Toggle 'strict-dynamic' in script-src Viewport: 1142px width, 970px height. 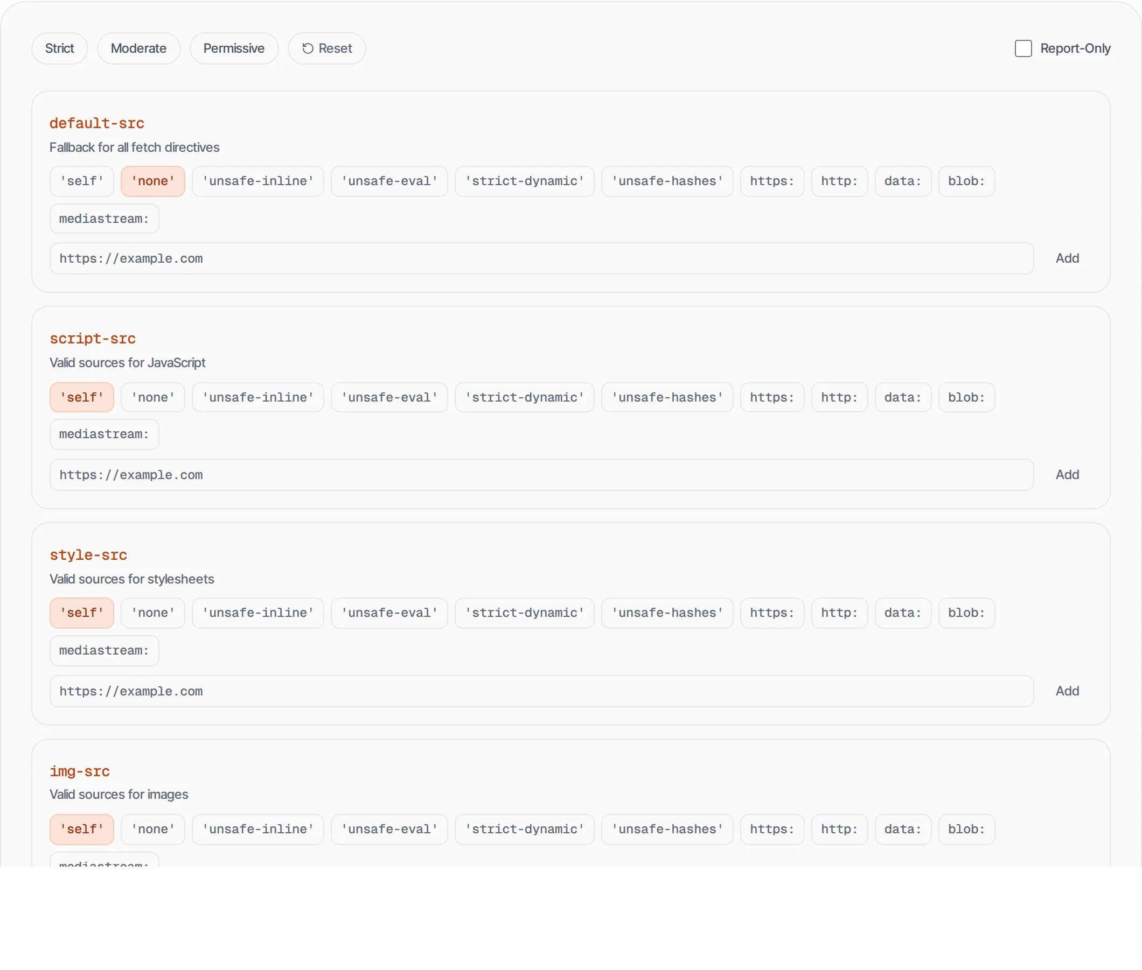[x=525, y=398]
